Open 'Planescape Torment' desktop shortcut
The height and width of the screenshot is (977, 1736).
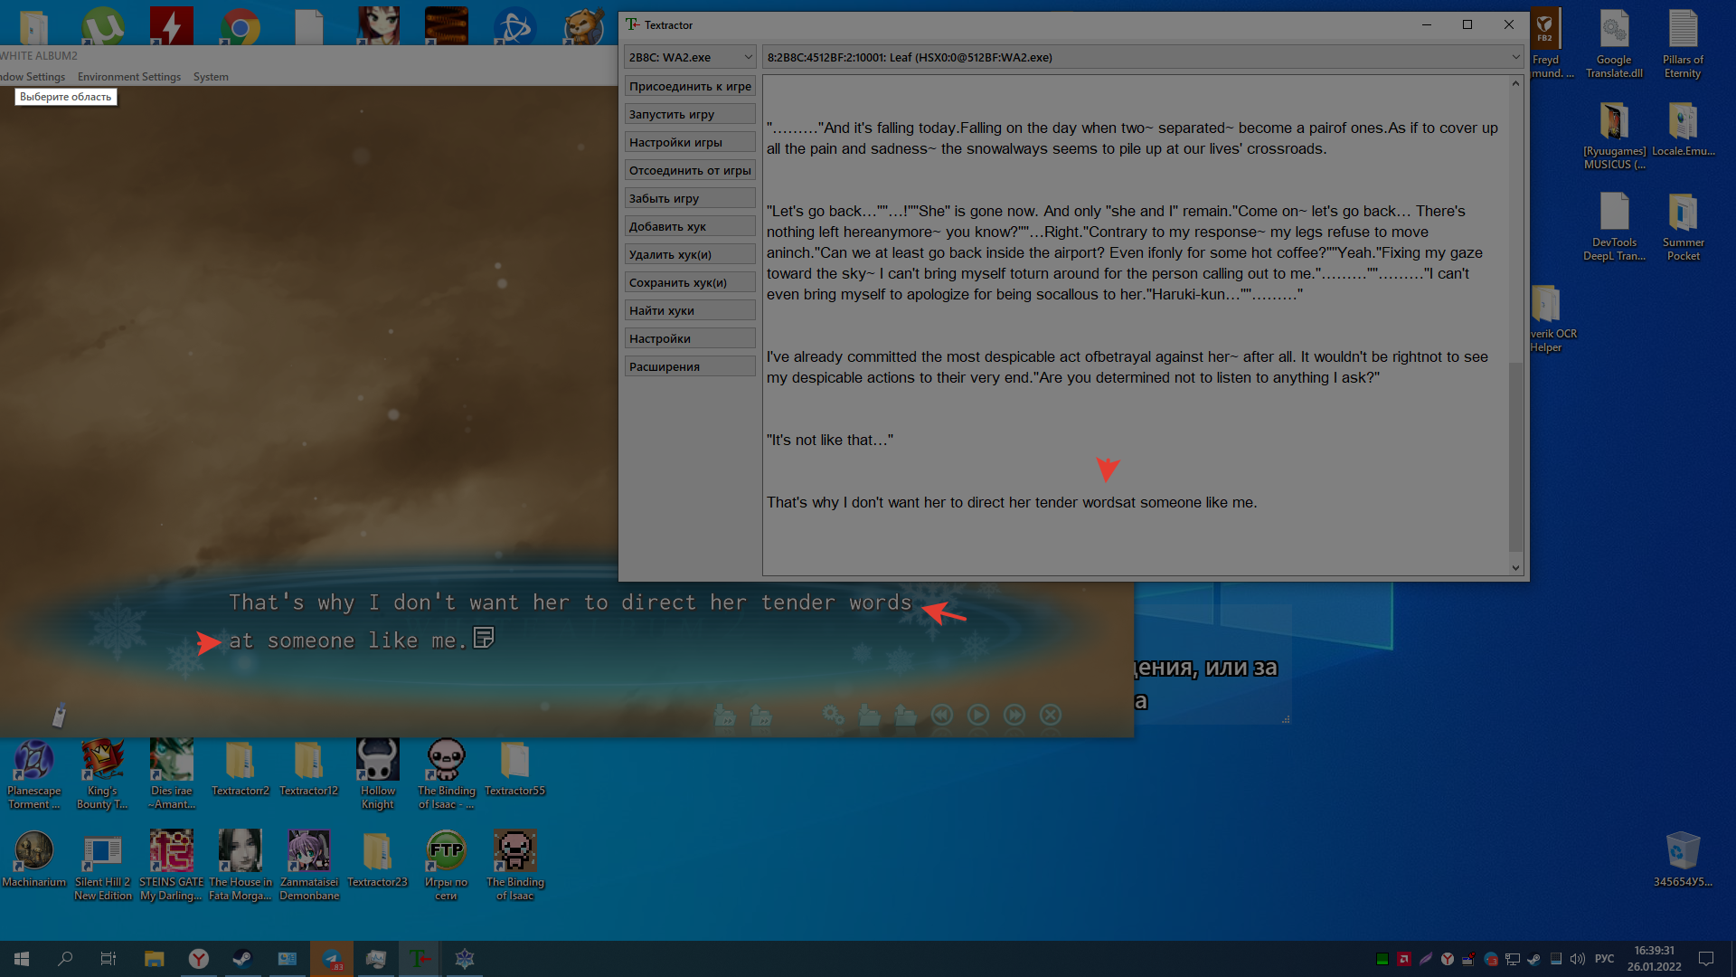tap(34, 774)
